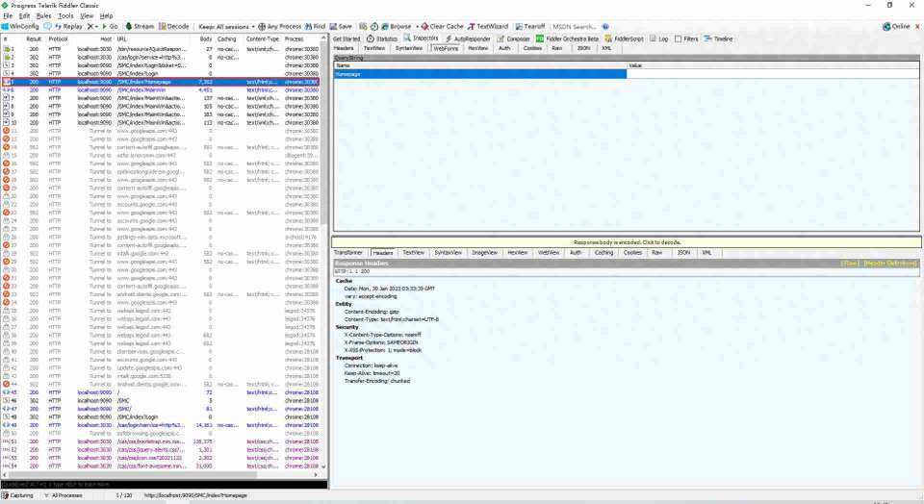Select session 1 row in session list
Viewport: 924px width, 504px height.
(161, 49)
